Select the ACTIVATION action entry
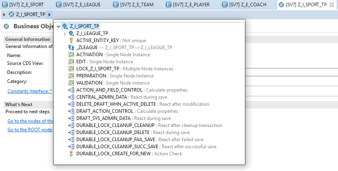338x171 pixels. tap(113, 55)
